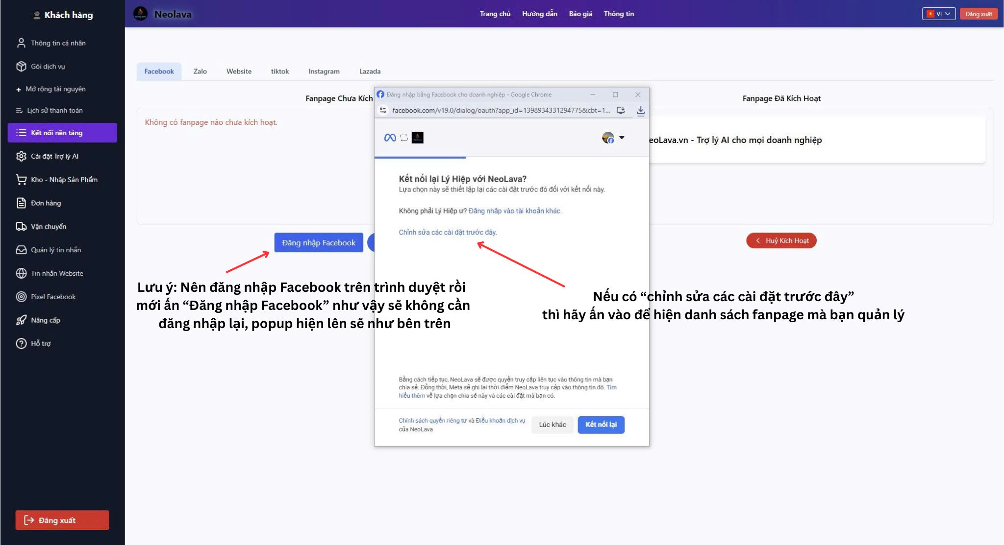This screenshot has height=545, width=1004.
Task: Click the Meta logo in the popup
Action: tap(389, 138)
